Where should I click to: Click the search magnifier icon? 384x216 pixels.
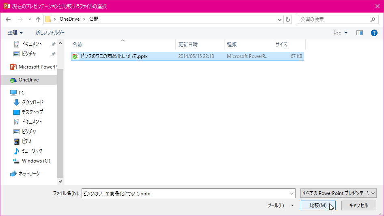pos(373,19)
